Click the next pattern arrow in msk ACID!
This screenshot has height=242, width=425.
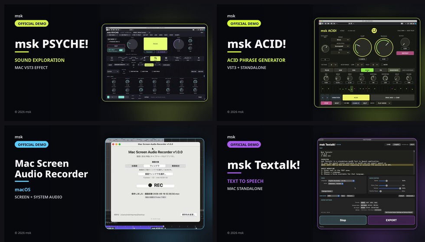pos(327,98)
